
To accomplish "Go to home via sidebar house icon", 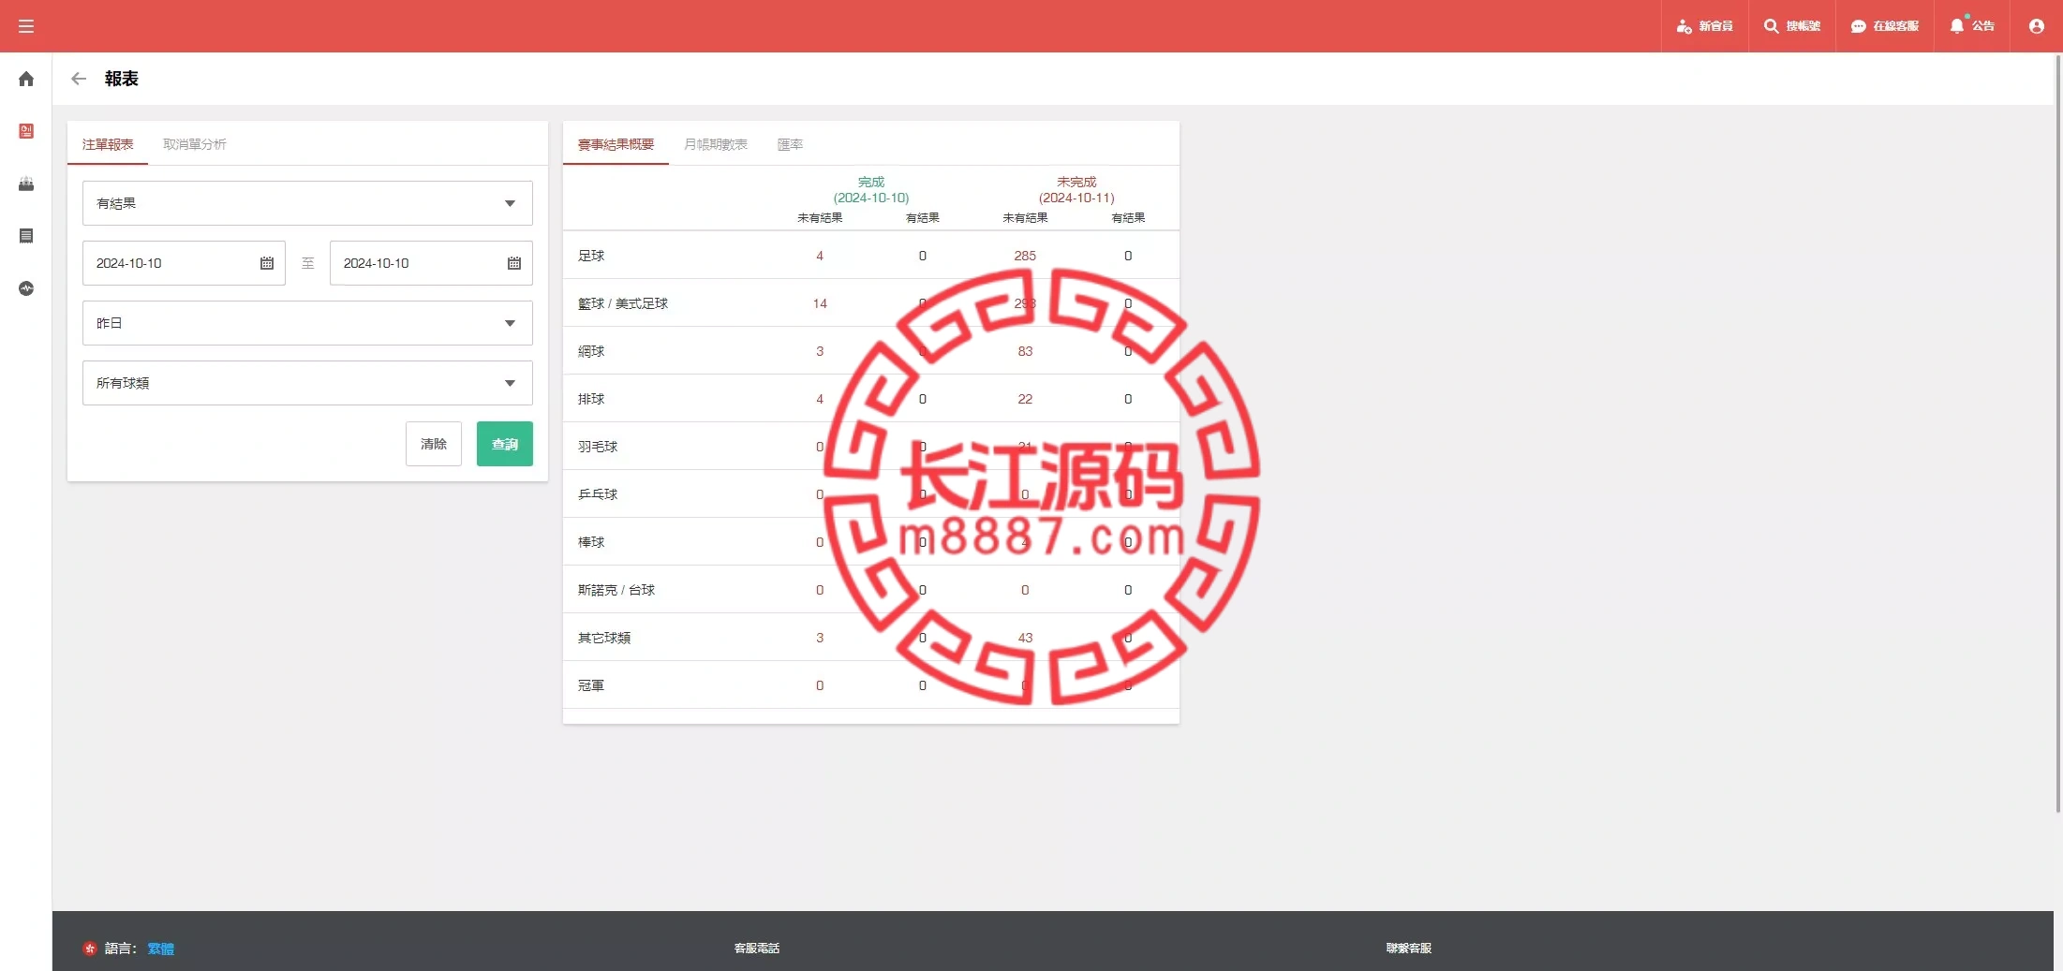I will [x=26, y=79].
